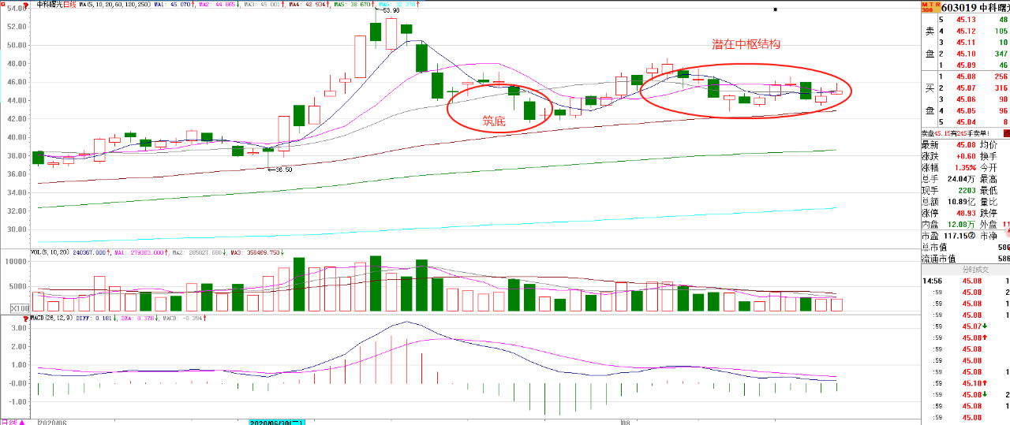The width and height of the screenshot is (1010, 425).
Task: Click the 流通市值 row label
Action: point(938,259)
